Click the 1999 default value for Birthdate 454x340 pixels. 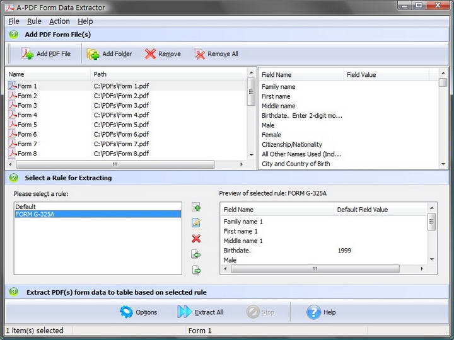click(344, 251)
